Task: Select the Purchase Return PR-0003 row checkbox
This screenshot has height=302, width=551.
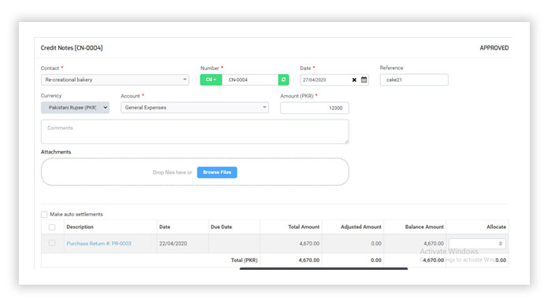Action: (52, 243)
